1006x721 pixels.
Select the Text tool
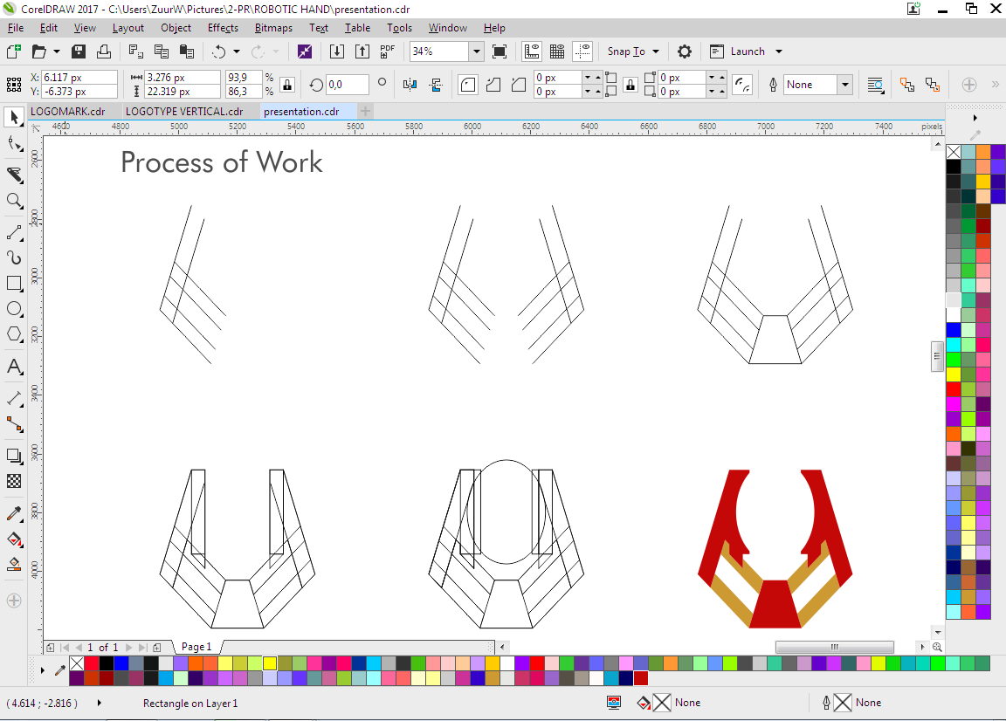[x=14, y=367]
